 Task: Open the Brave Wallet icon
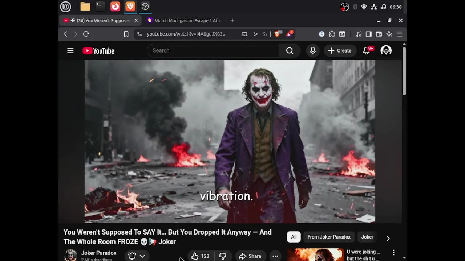point(379,34)
